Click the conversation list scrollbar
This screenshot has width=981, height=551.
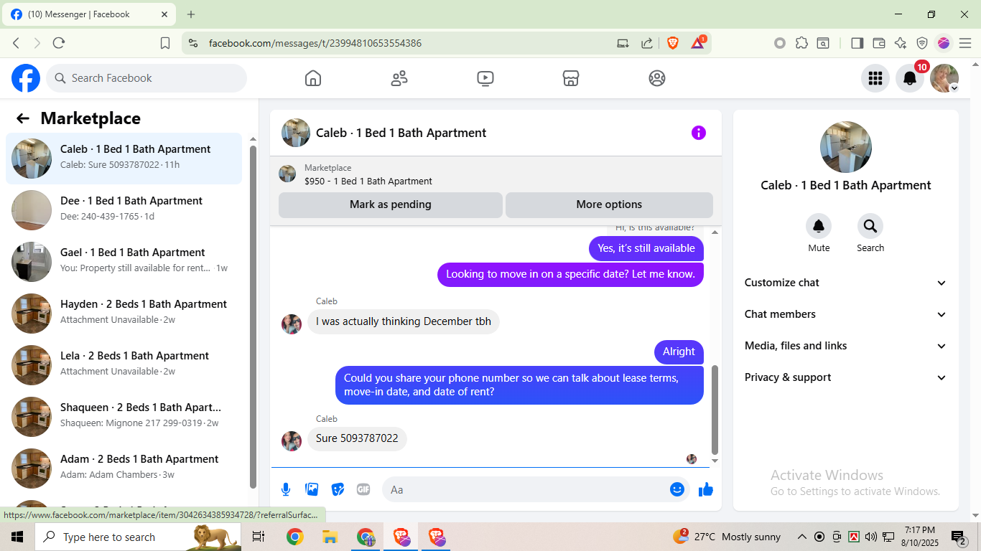coord(253,316)
